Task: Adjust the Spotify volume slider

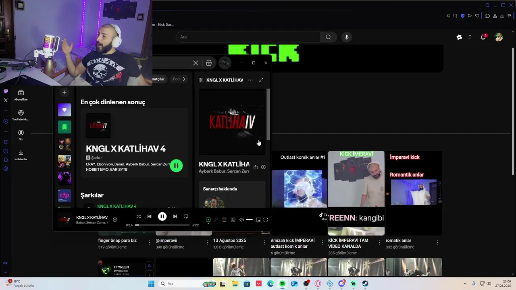Action: click(249, 220)
